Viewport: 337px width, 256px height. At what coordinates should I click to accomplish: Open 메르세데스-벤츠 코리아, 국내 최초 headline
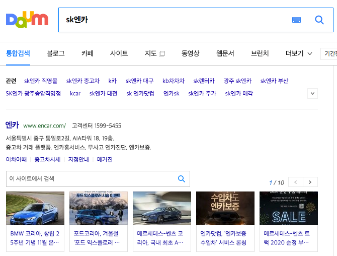click(160, 238)
